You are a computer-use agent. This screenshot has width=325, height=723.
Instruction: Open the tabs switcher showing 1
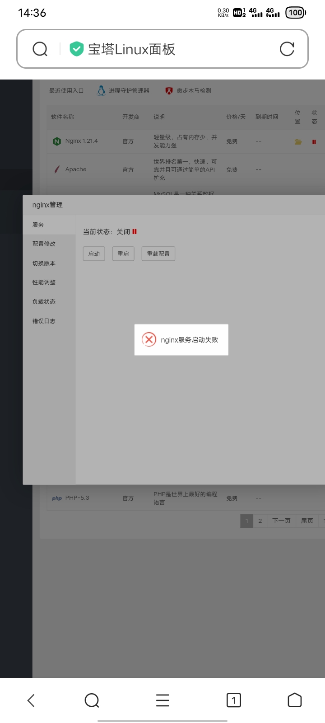pos(233,700)
